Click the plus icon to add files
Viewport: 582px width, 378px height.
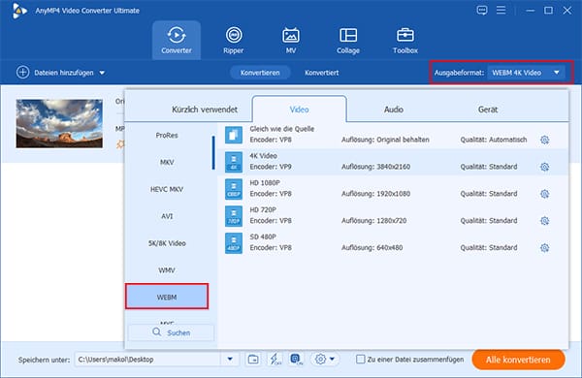coord(22,73)
